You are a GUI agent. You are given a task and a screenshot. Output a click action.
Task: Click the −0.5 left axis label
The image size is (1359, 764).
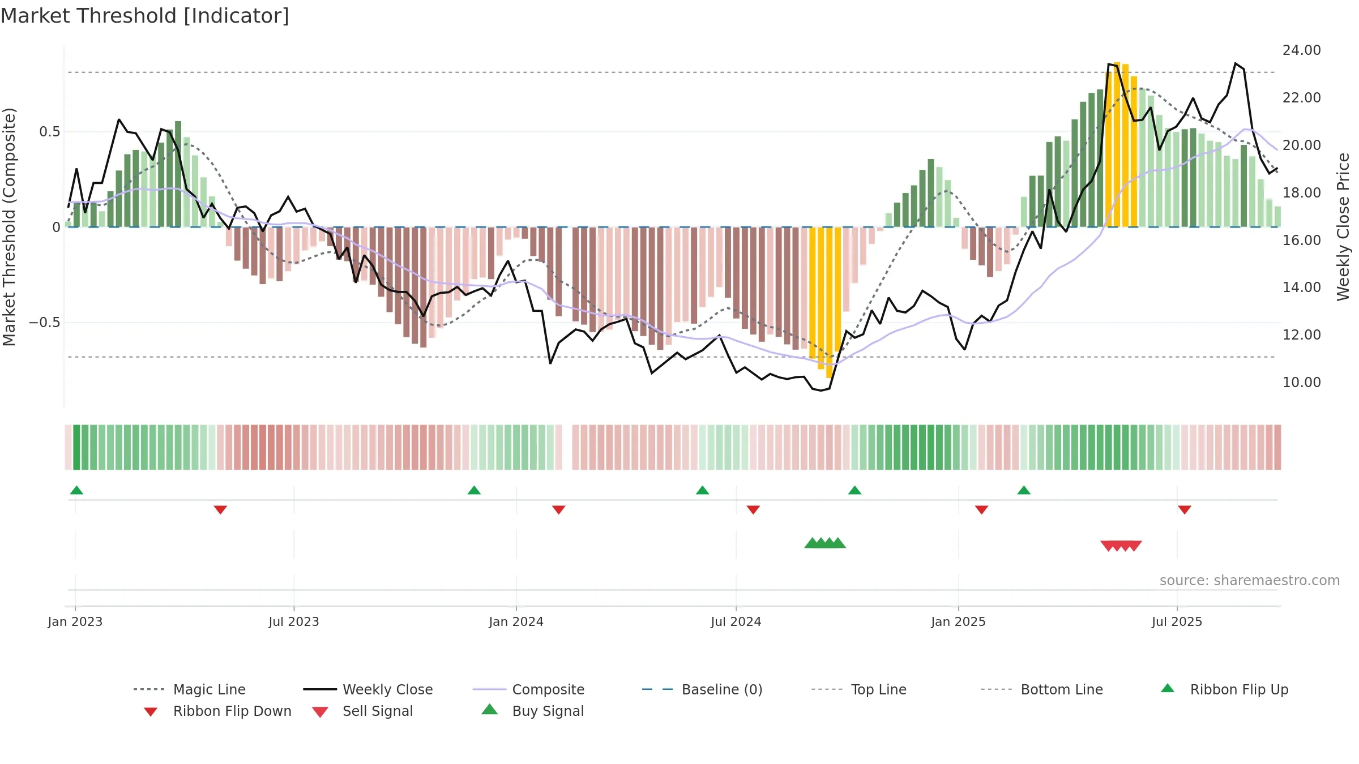tap(44, 323)
